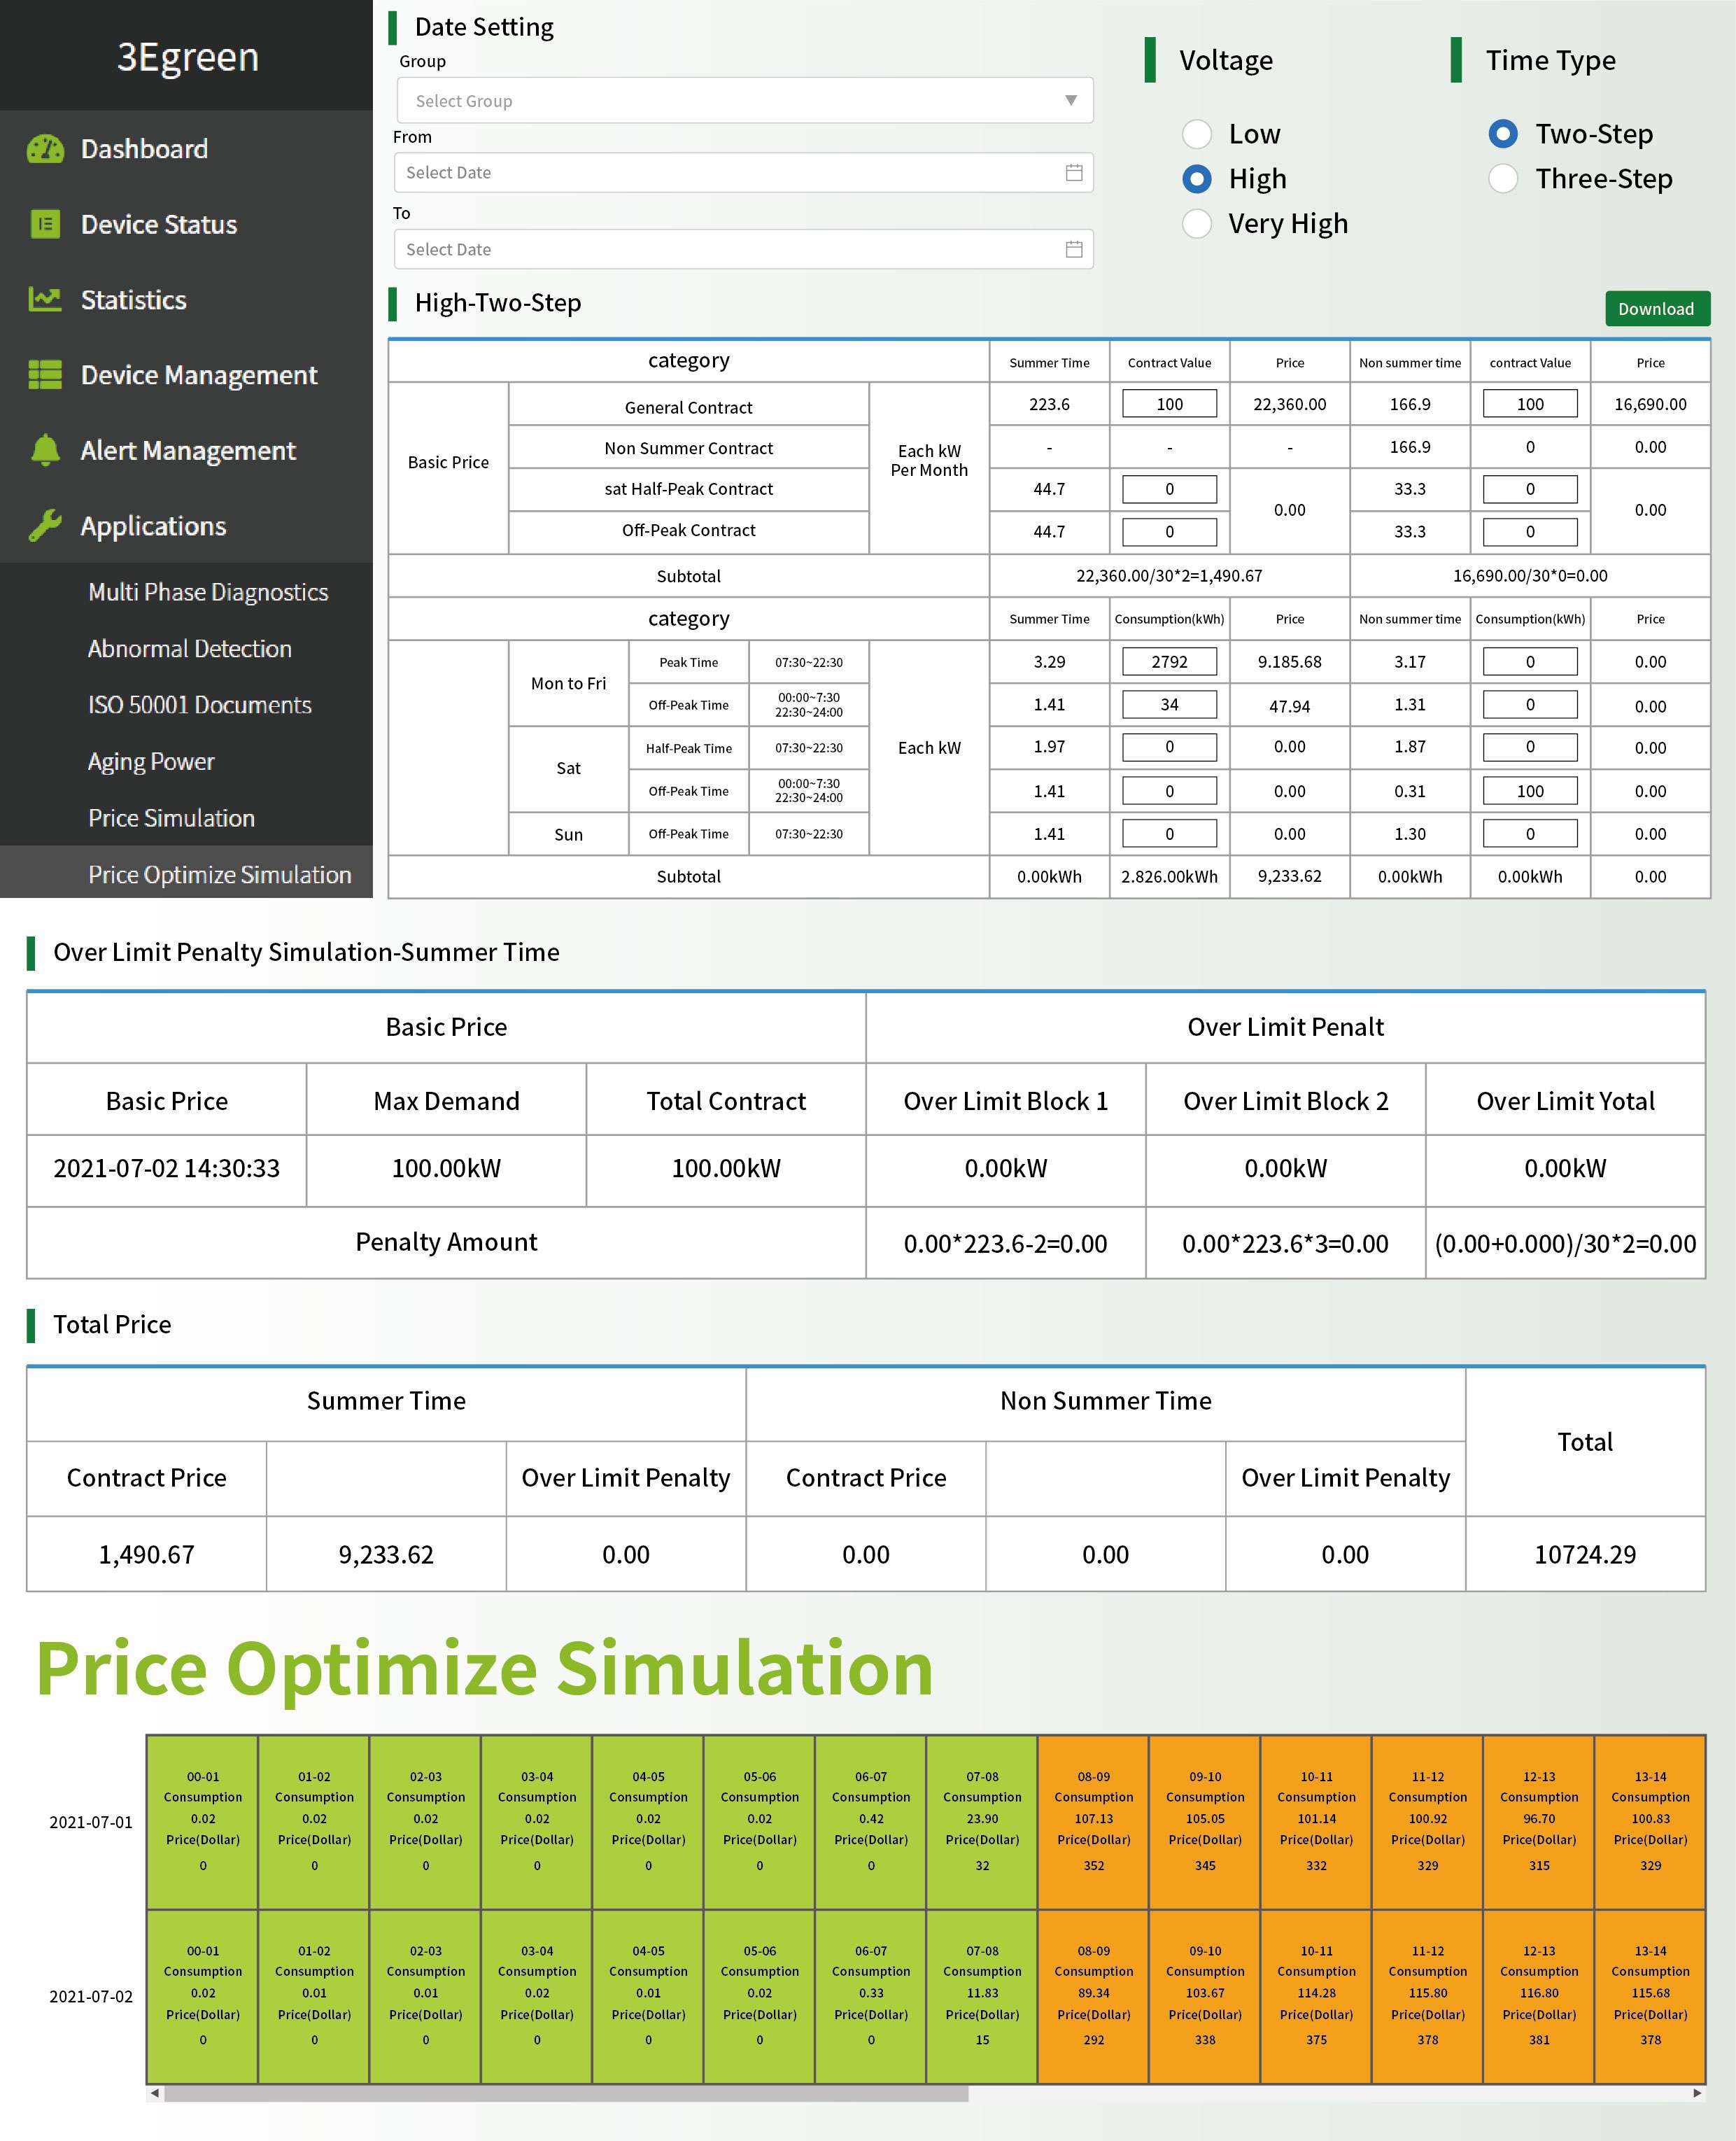Open Multi Phase Diagnostics submenu

(208, 592)
